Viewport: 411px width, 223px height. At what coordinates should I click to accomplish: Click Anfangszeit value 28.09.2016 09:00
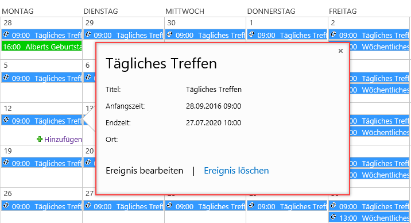(214, 106)
